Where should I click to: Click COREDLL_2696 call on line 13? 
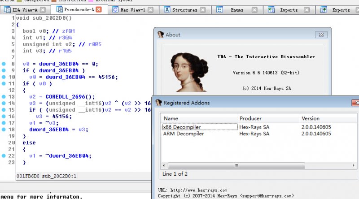[65, 96]
